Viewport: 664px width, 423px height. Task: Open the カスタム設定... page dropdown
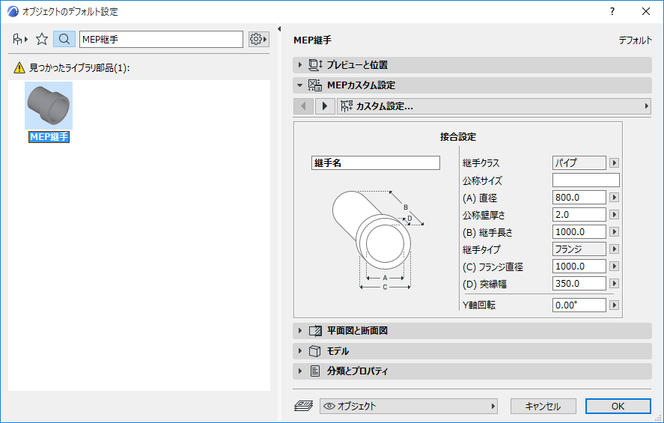494,106
